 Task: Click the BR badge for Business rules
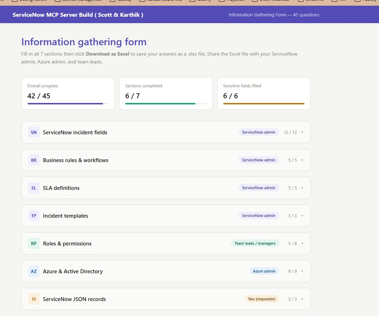click(34, 160)
